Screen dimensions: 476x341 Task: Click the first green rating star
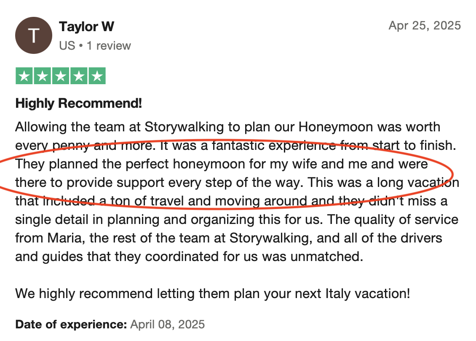click(x=25, y=76)
